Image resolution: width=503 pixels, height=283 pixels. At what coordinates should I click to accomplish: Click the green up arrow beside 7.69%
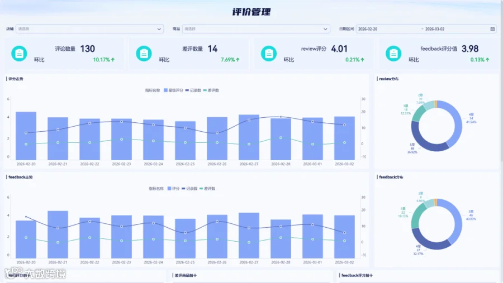click(238, 60)
